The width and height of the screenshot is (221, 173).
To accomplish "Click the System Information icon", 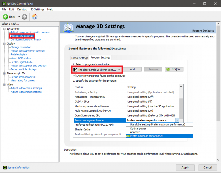I will pyautogui.click(x=5, y=167).
